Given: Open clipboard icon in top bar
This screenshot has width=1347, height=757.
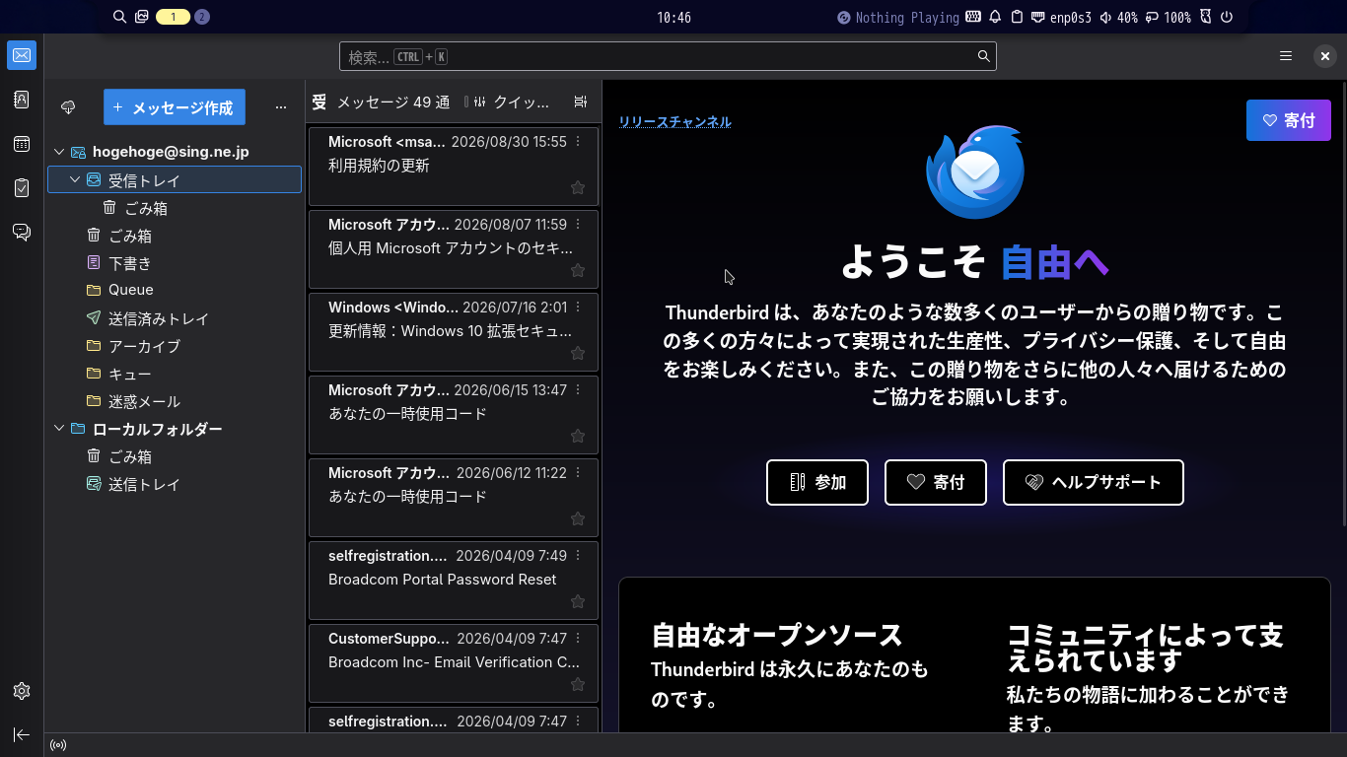Looking at the screenshot, I should (1017, 17).
